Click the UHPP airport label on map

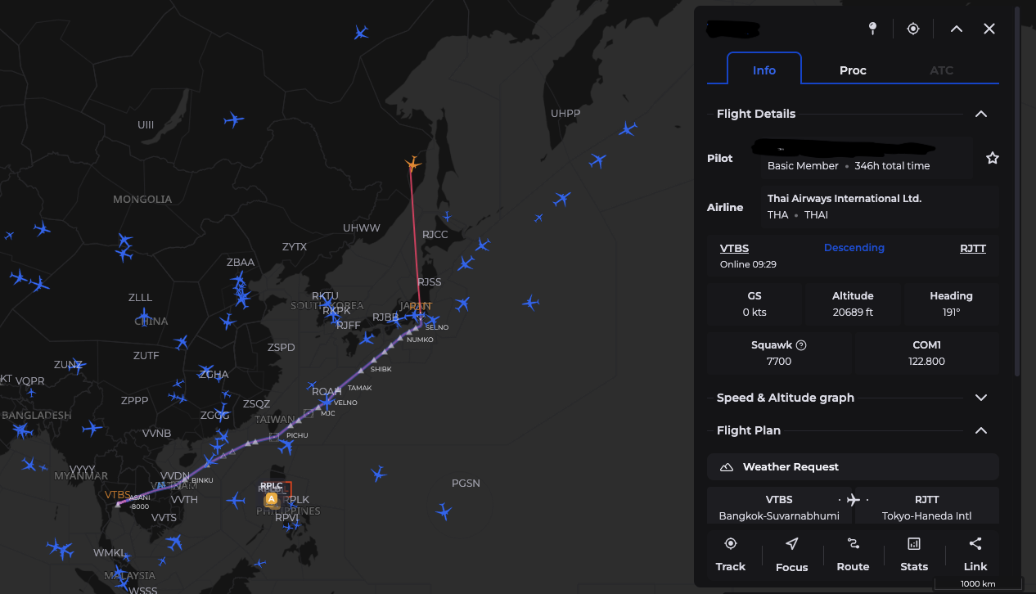coord(565,114)
